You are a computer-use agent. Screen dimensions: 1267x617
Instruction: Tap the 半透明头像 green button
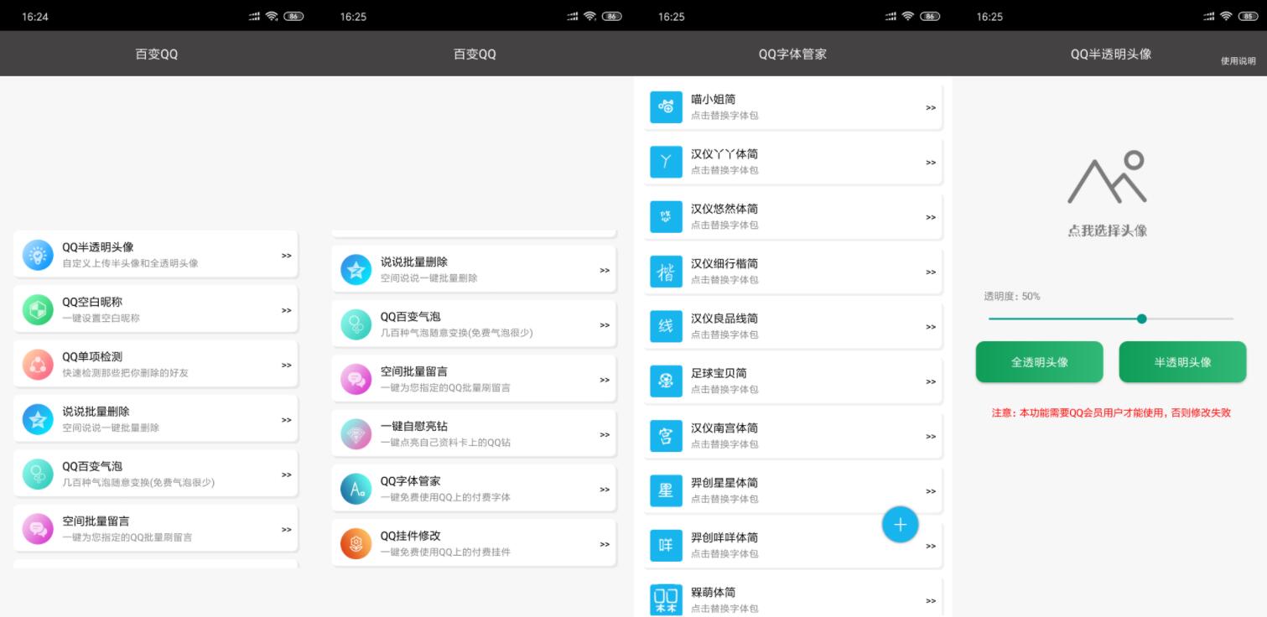click(x=1182, y=362)
